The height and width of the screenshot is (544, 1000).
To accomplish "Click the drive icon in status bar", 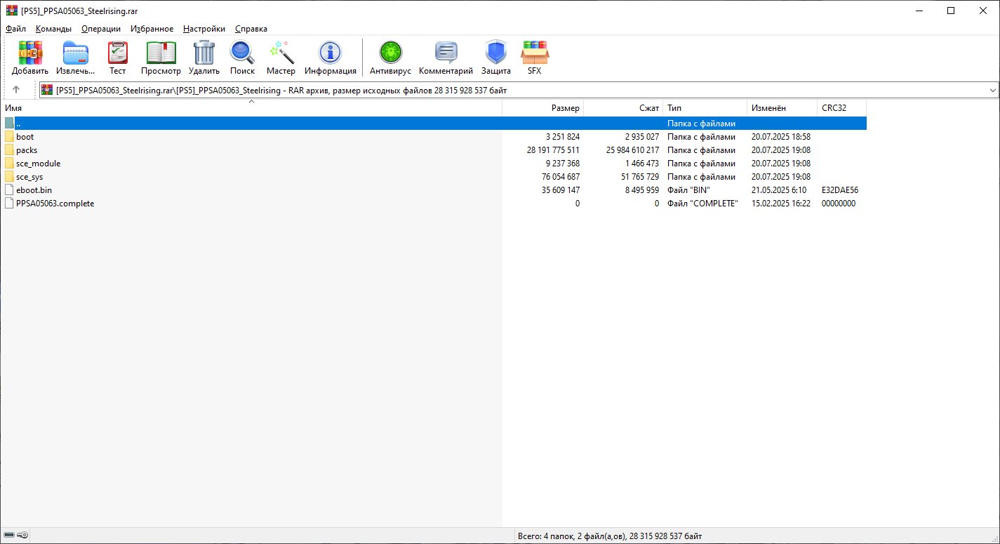I will click(x=9, y=536).
